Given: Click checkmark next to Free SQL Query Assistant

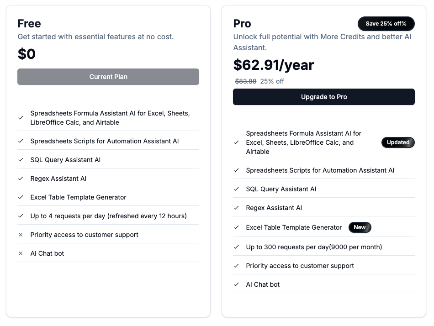Looking at the screenshot, I should click(21, 160).
